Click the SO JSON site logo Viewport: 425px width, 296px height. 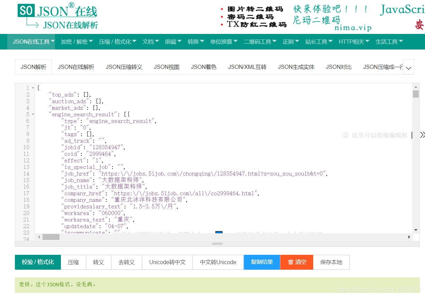pyautogui.click(x=57, y=16)
